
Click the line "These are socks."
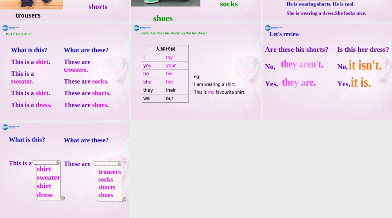tap(86, 81)
